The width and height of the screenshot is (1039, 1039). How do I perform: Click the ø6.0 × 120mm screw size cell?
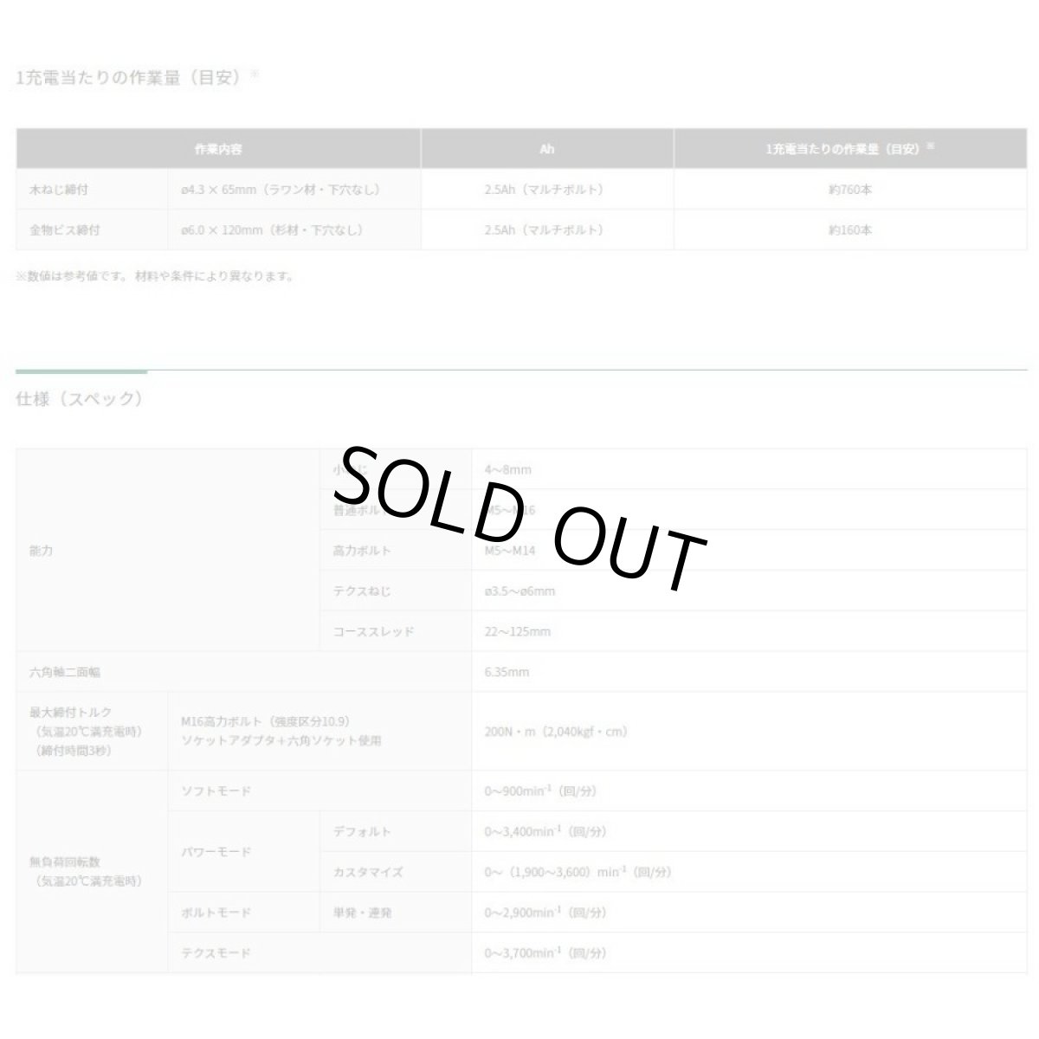point(272,230)
